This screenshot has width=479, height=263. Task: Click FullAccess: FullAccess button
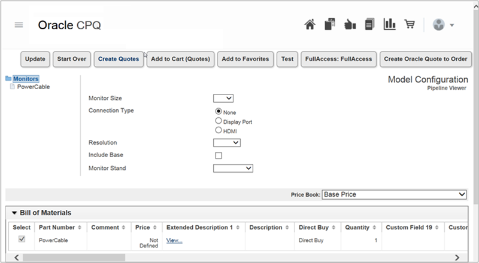(338, 59)
